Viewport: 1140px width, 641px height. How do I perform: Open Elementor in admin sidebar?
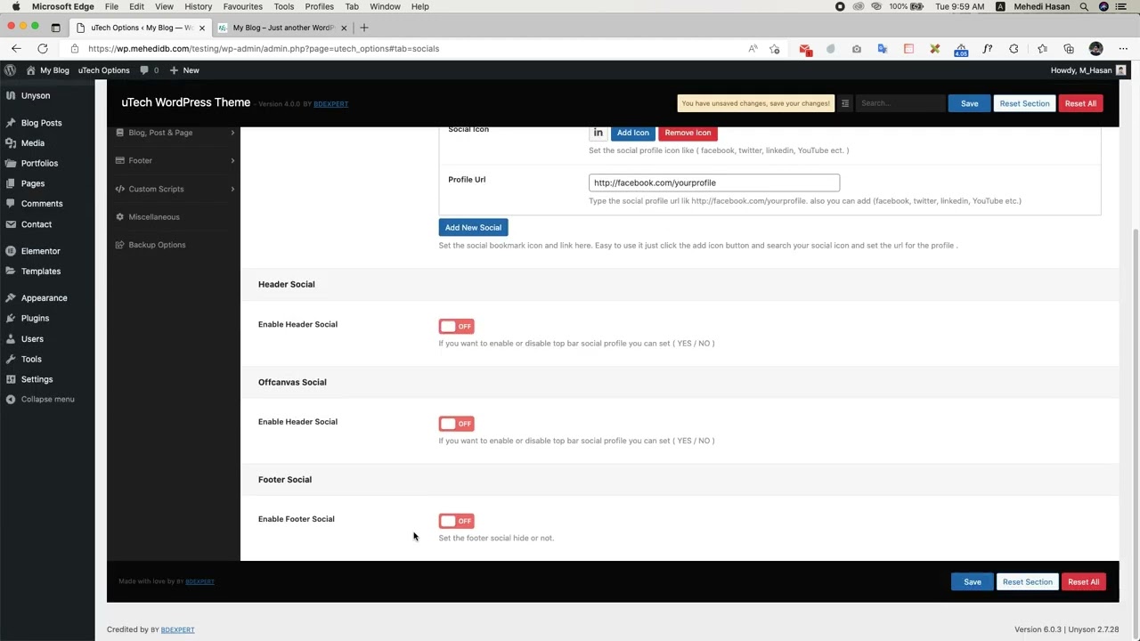tap(47, 251)
